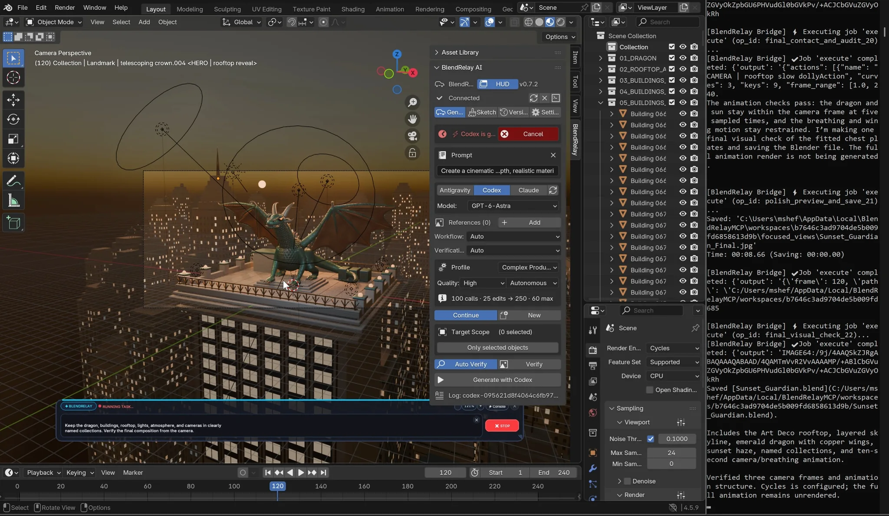Toggle camera view icon in viewport

point(412,136)
